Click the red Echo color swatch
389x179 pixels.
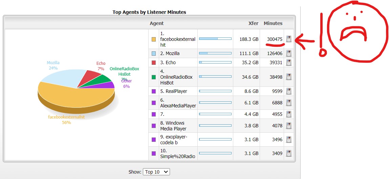154,62
